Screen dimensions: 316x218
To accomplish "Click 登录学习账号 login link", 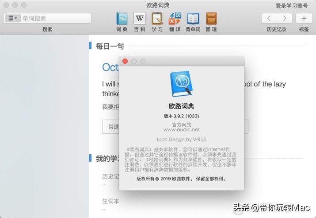I will pyautogui.click(x=292, y=6).
